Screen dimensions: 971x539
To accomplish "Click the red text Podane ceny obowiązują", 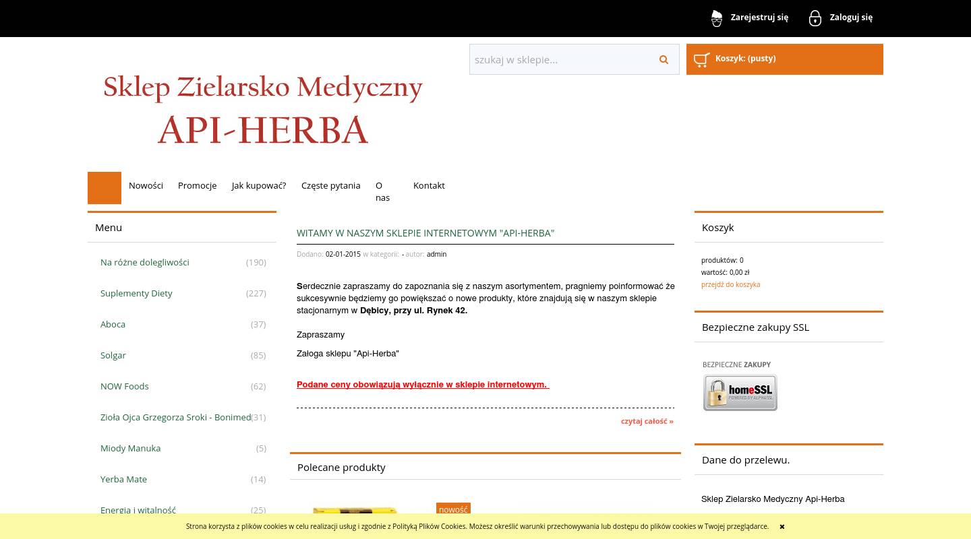I will pyautogui.click(x=423, y=385).
